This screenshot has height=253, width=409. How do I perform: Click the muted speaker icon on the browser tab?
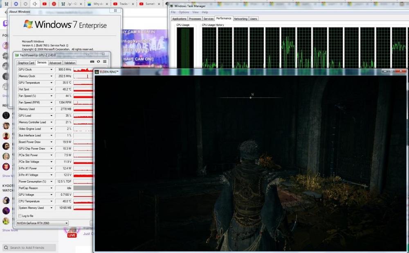pyautogui.click(x=34, y=4)
